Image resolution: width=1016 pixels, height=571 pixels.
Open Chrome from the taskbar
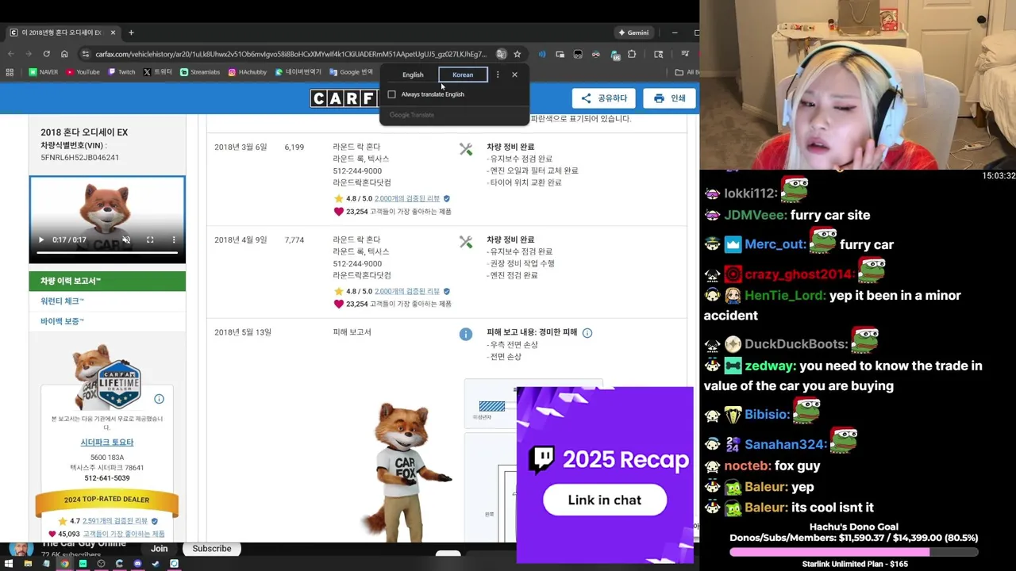(x=64, y=564)
